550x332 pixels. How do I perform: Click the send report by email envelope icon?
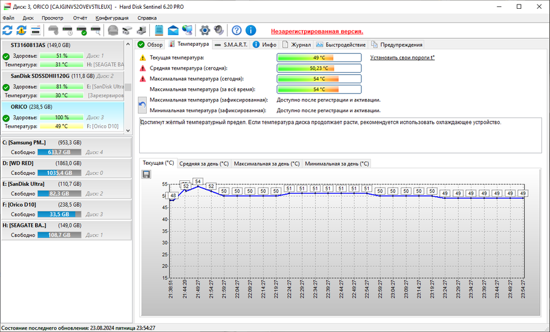(x=172, y=30)
